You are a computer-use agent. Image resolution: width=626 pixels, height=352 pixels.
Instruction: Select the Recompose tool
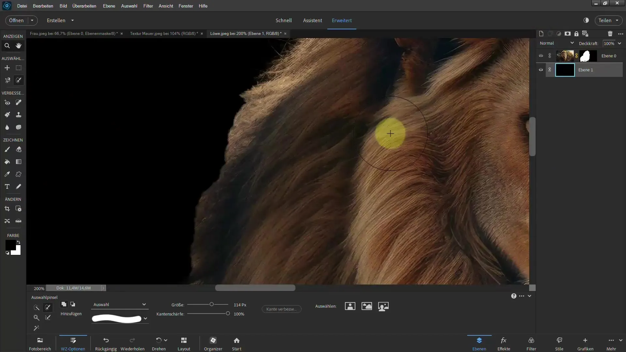19,209
